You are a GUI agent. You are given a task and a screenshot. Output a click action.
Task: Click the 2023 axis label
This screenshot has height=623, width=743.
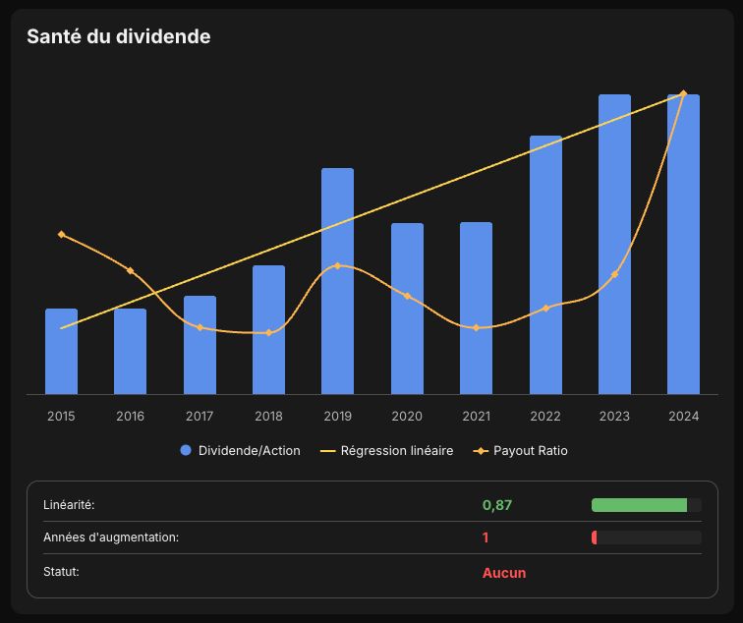coord(614,416)
